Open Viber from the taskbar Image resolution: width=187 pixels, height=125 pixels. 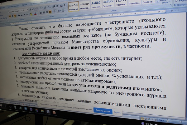(31, 109)
